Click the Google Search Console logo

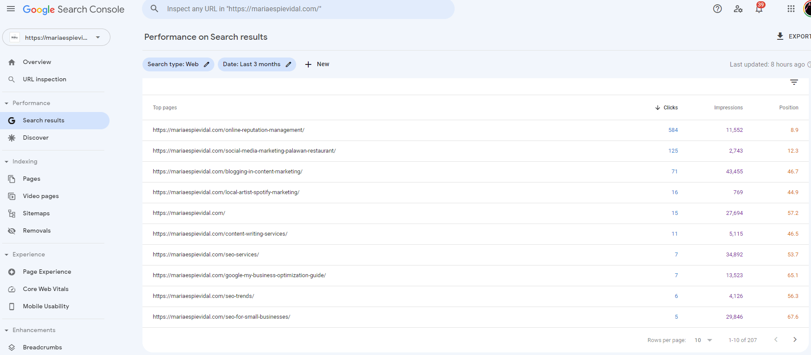(74, 10)
